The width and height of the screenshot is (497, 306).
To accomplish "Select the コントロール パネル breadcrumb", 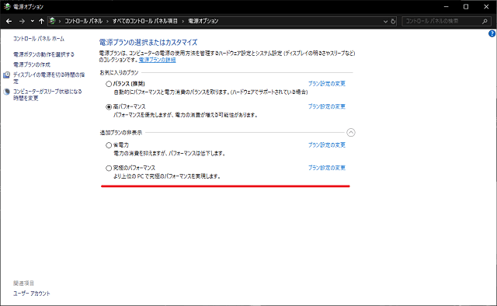I will click(83, 21).
